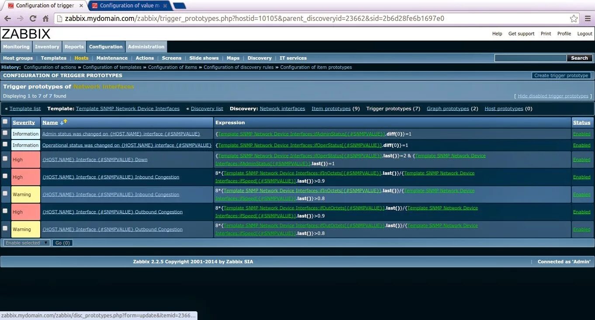Bookmark page with star icon
Screen dimensions: 595x320
tap(574, 19)
